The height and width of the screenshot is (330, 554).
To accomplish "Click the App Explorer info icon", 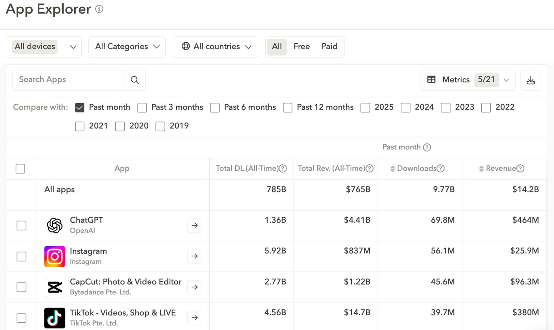I will pyautogui.click(x=99, y=9).
